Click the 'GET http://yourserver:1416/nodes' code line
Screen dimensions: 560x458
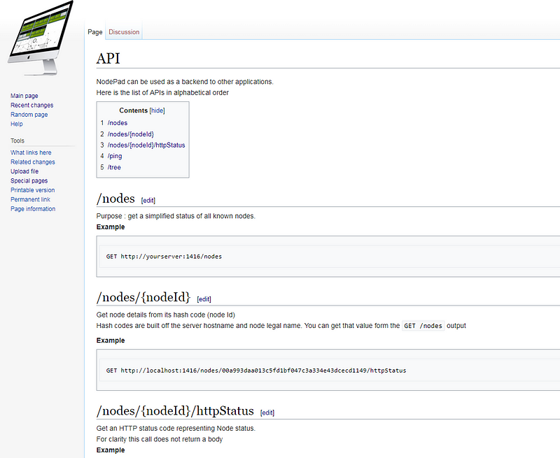pyautogui.click(x=164, y=257)
